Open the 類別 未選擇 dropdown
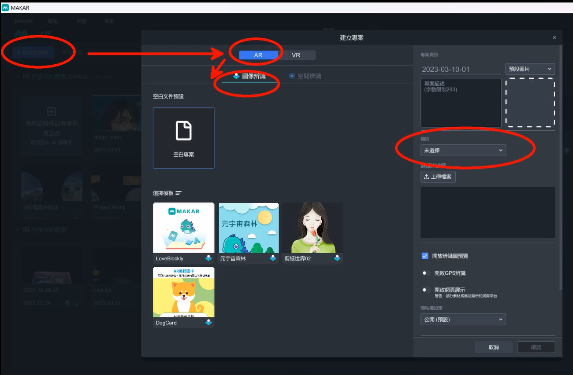This screenshot has height=375, width=573. click(x=463, y=151)
